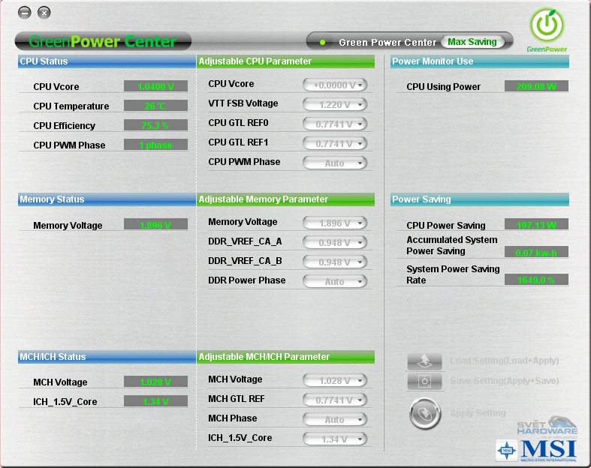Click the Load Setting icon

pyautogui.click(x=424, y=361)
